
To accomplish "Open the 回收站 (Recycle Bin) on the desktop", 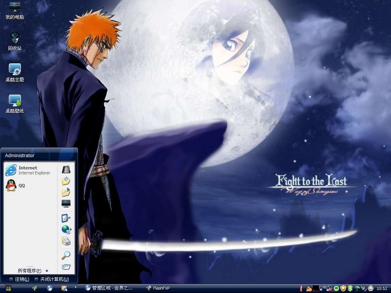I will (x=14, y=39).
